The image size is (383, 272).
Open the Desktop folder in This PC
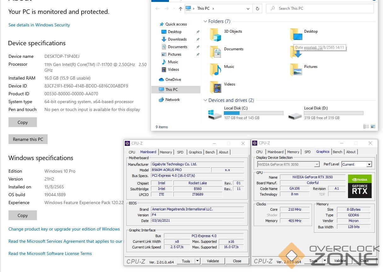click(x=296, y=35)
